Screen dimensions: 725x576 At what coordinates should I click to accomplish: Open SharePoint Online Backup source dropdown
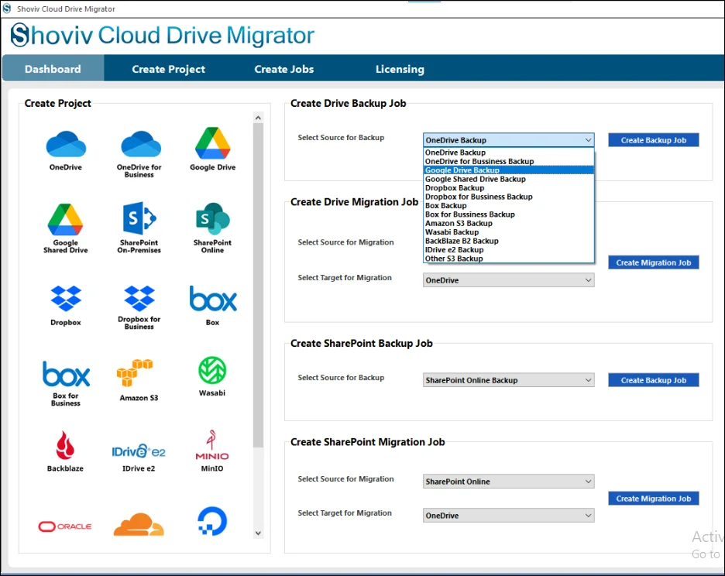pyautogui.click(x=509, y=380)
